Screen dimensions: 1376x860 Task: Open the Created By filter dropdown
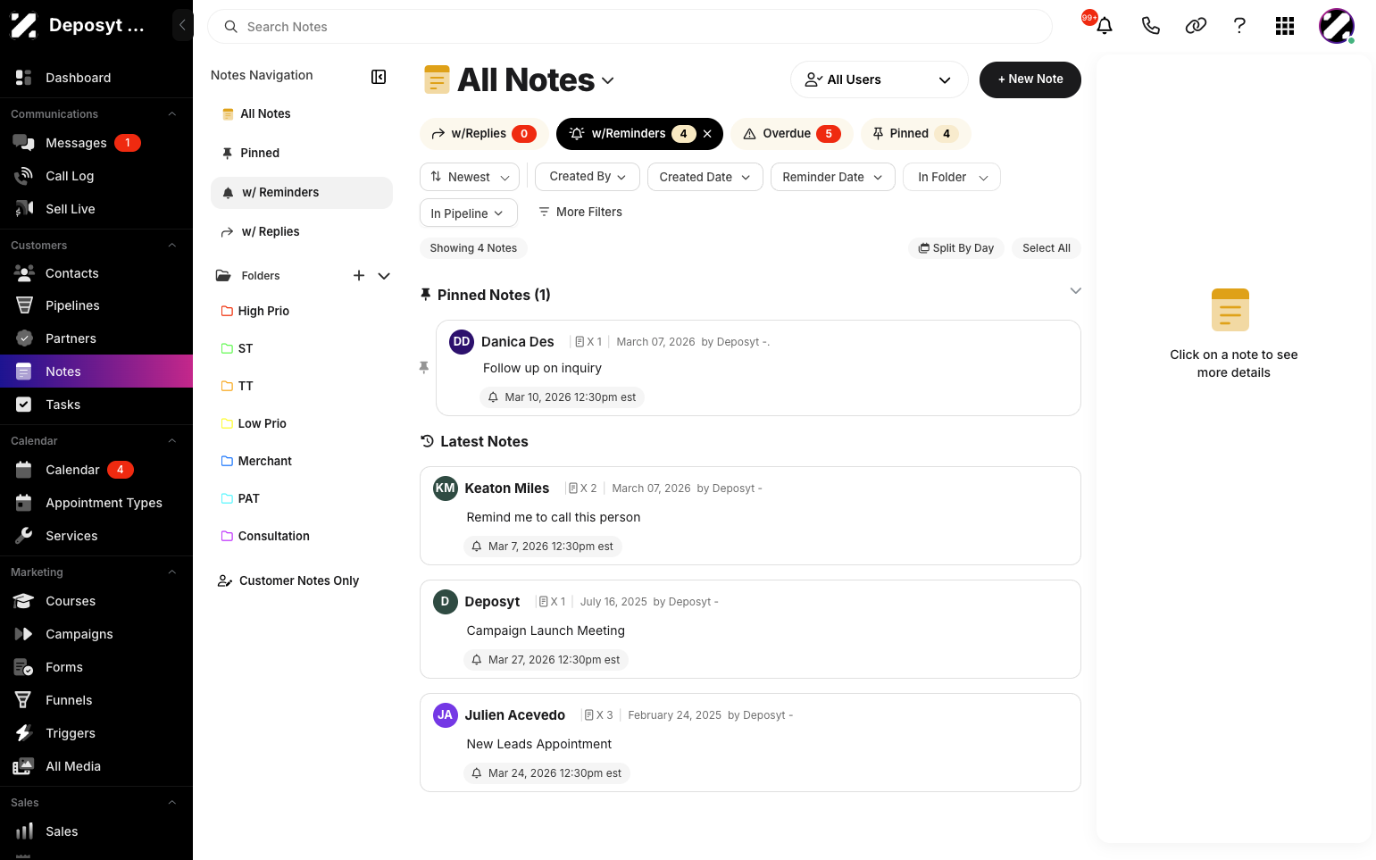(587, 177)
